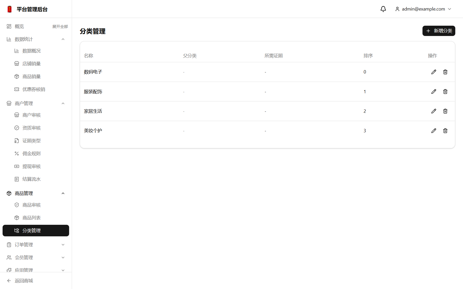Image resolution: width=463 pixels, height=289 pixels.
Task: Delete the 数码电子 category via trash icon
Action: tap(445, 72)
